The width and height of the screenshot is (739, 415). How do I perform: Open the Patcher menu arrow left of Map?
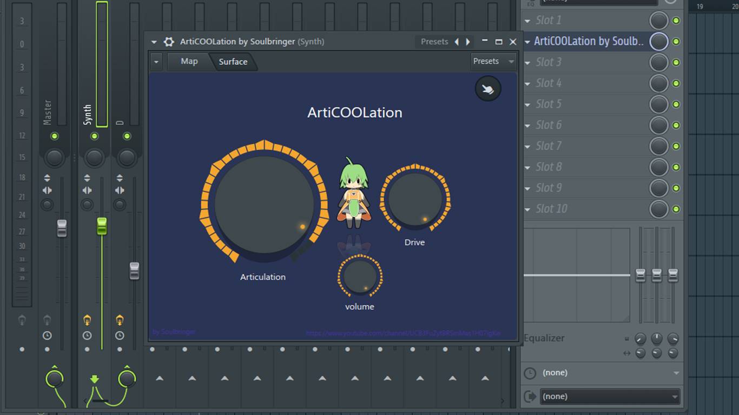point(156,62)
